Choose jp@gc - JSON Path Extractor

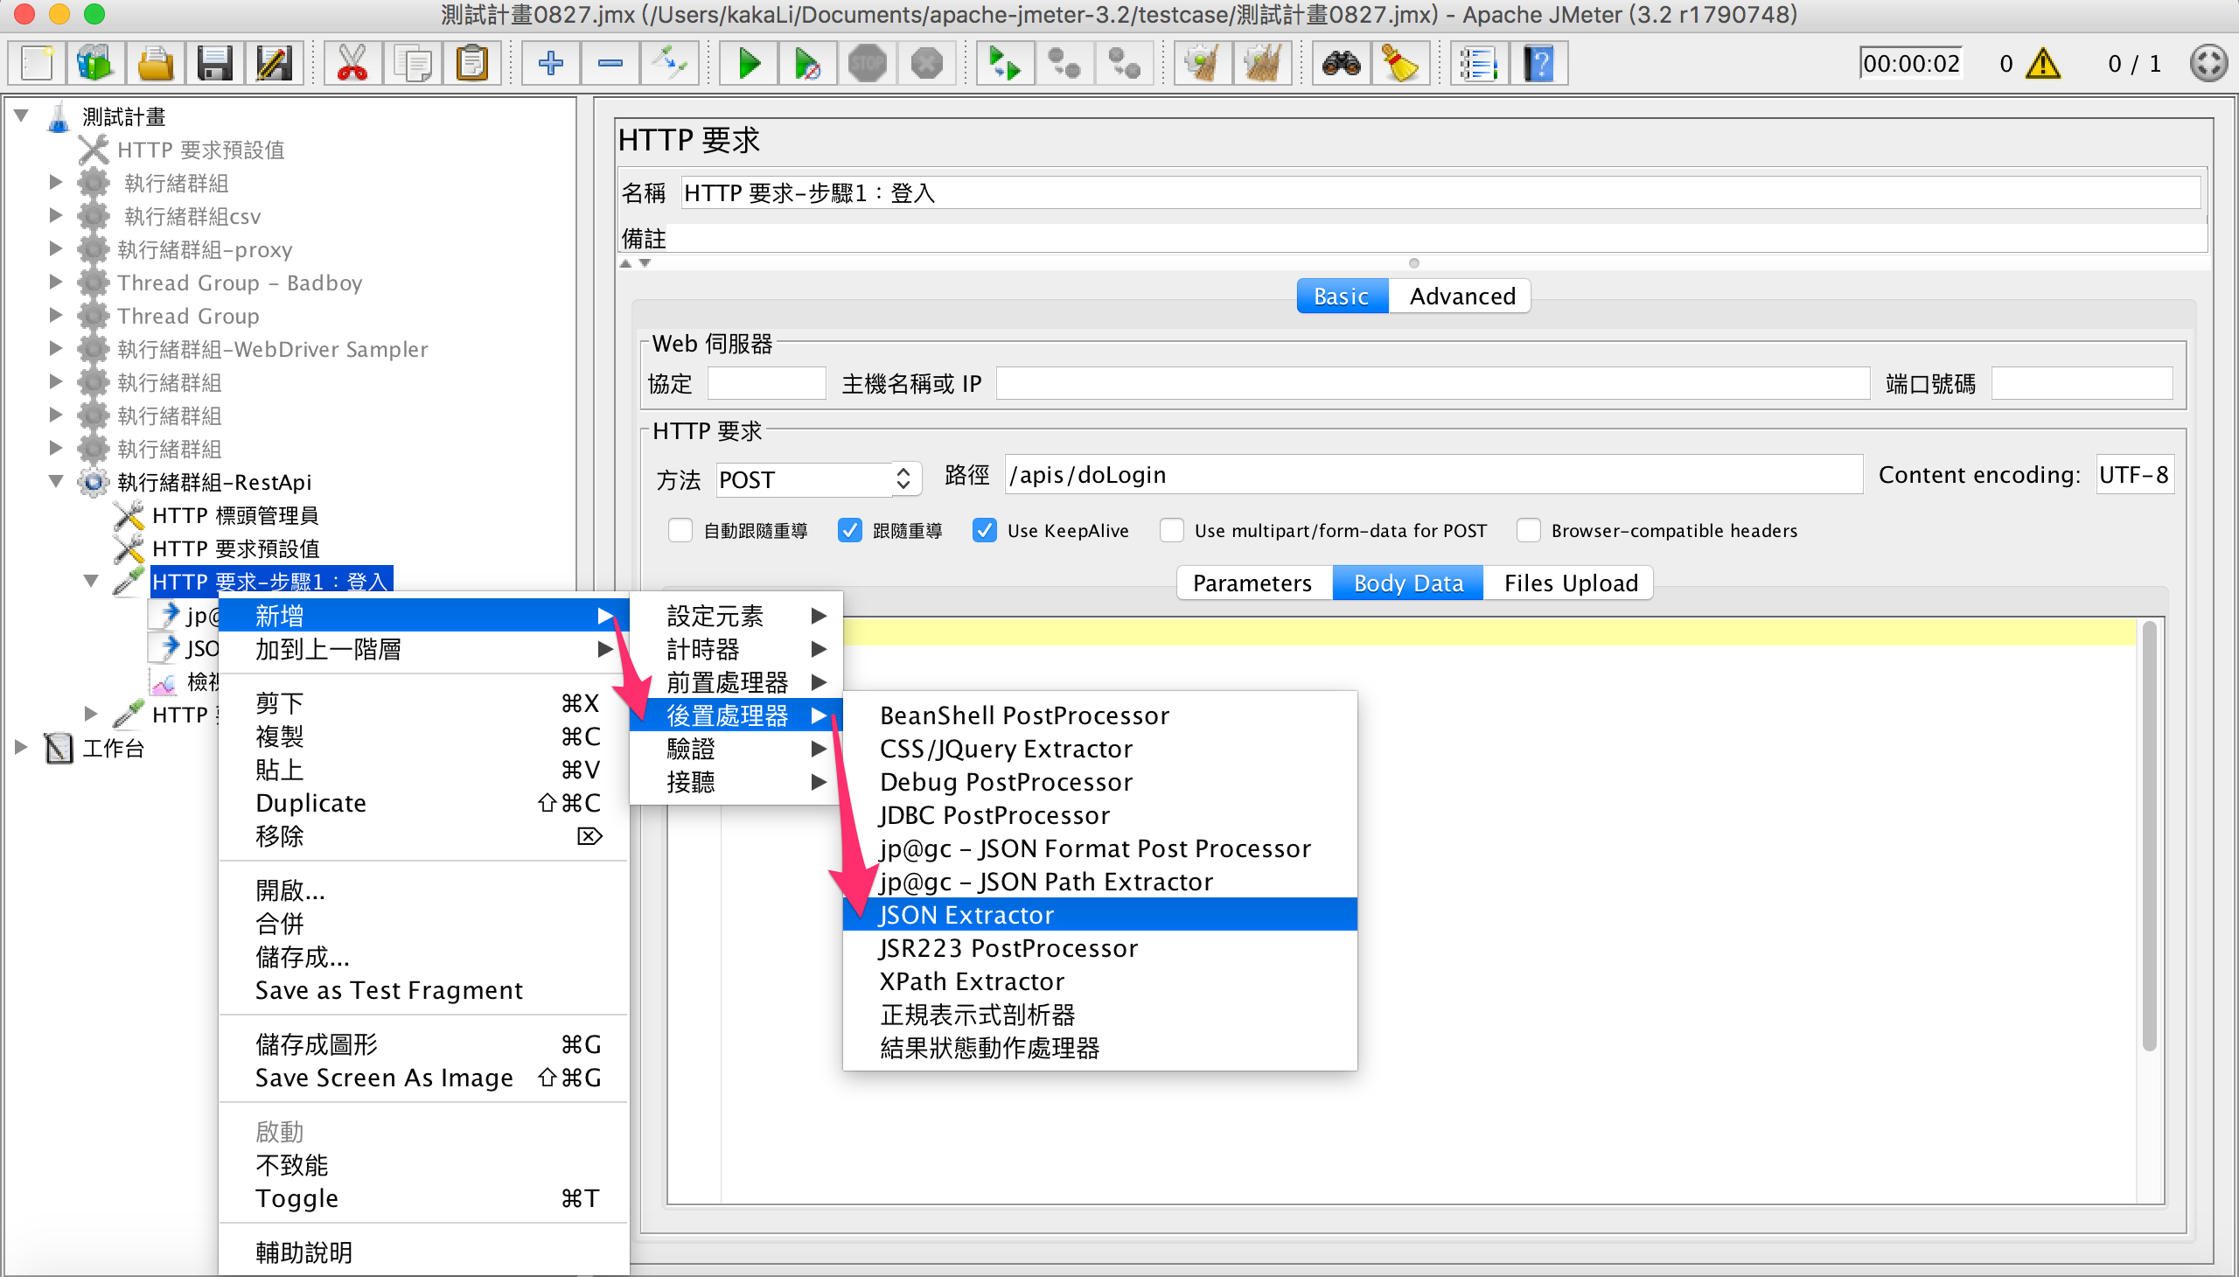(x=1099, y=881)
